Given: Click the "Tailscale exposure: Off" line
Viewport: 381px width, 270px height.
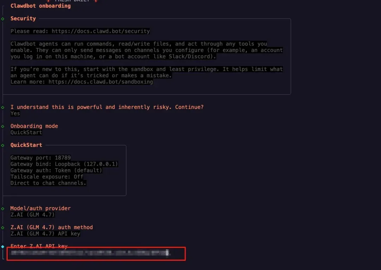Looking at the screenshot, I should [x=47, y=177].
